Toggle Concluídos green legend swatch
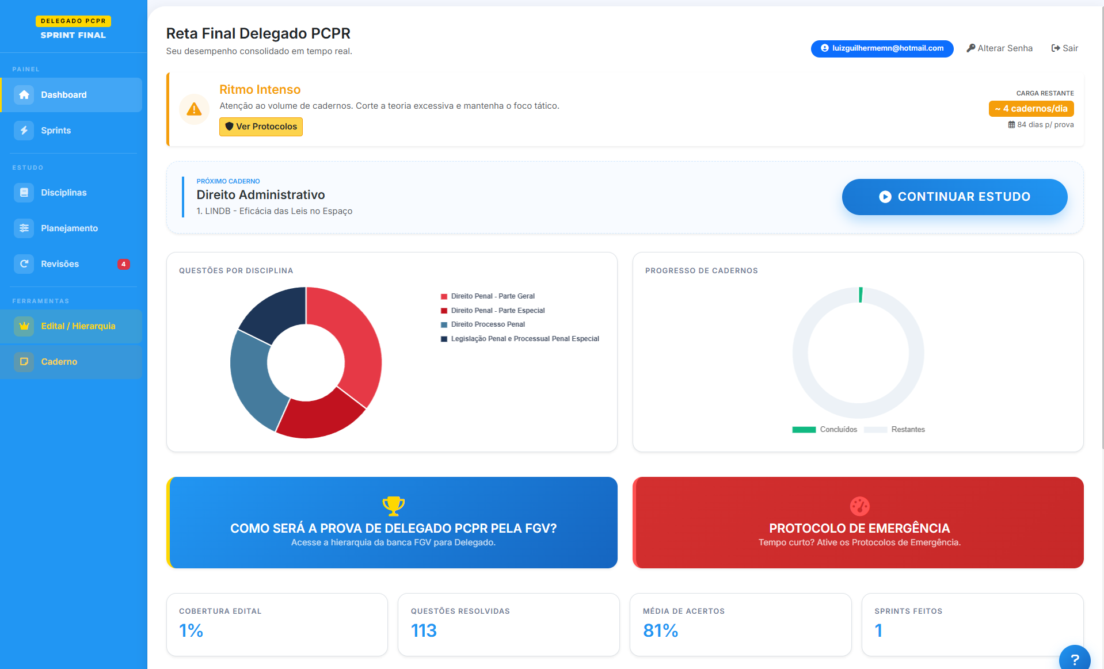The height and width of the screenshot is (669, 1104). [x=804, y=430]
